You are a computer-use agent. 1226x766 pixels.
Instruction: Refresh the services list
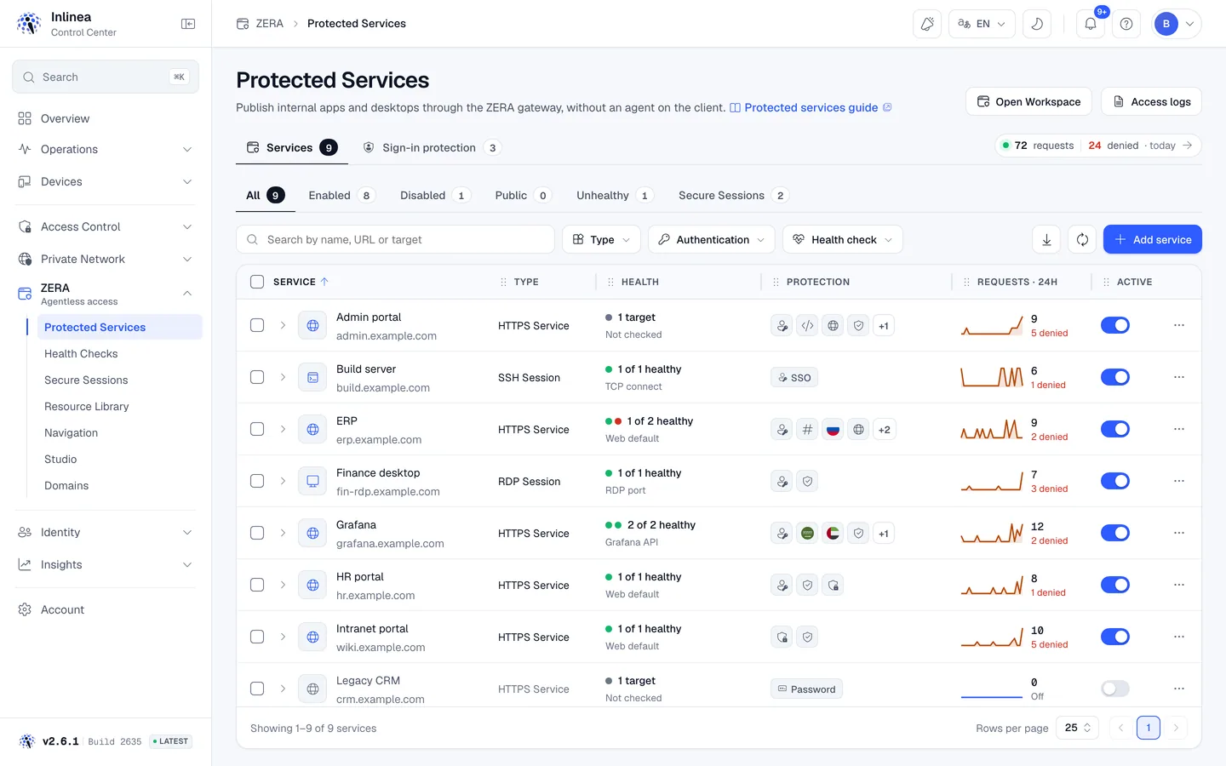pos(1082,240)
